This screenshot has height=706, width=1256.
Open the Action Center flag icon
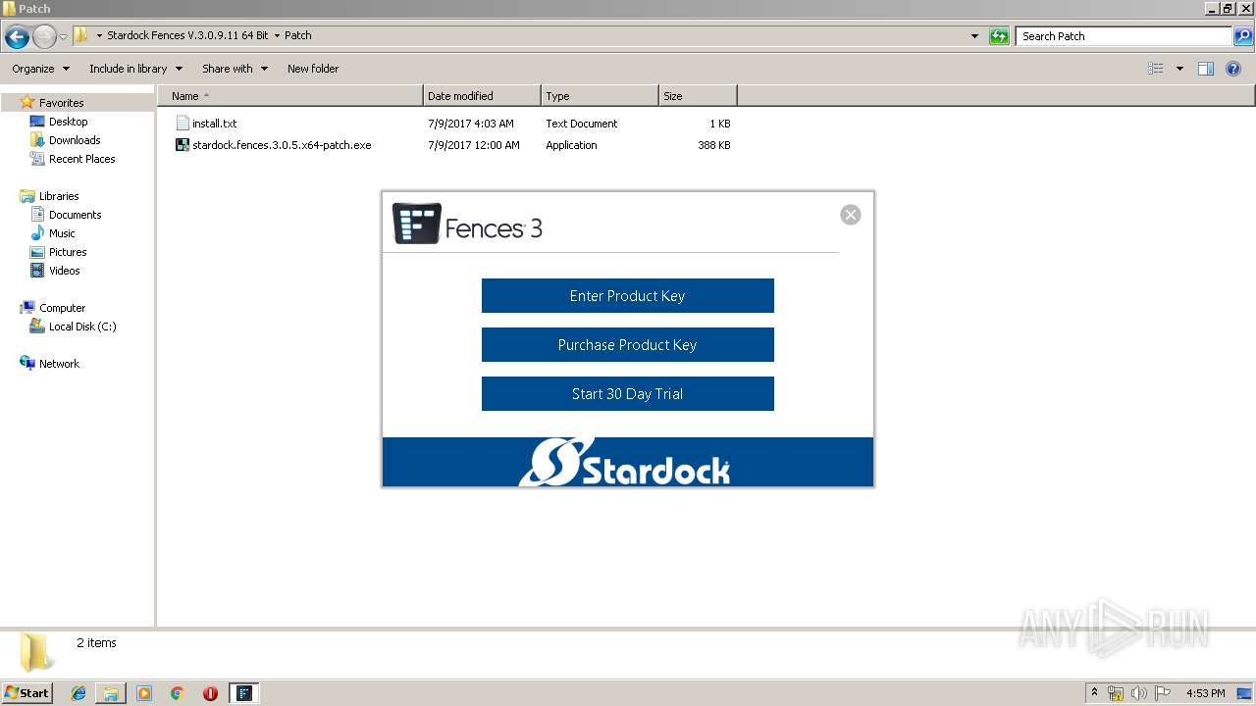[1163, 693]
